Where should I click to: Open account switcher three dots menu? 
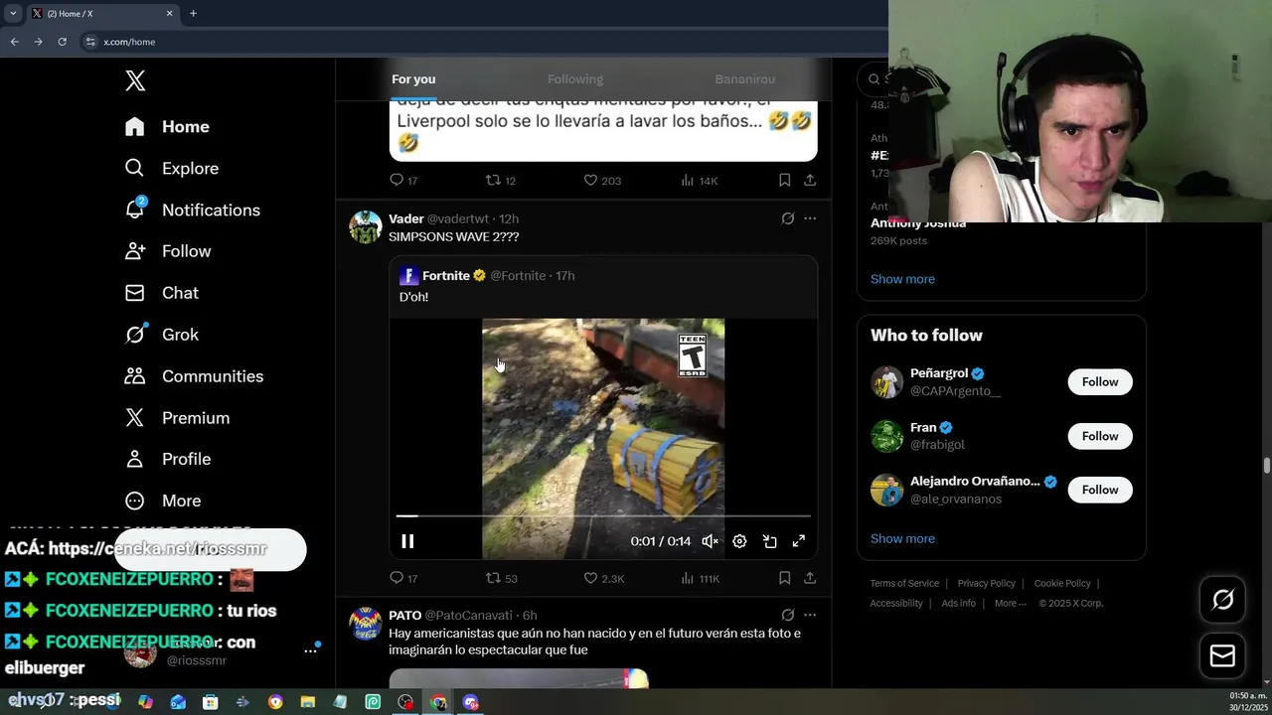pos(310,651)
